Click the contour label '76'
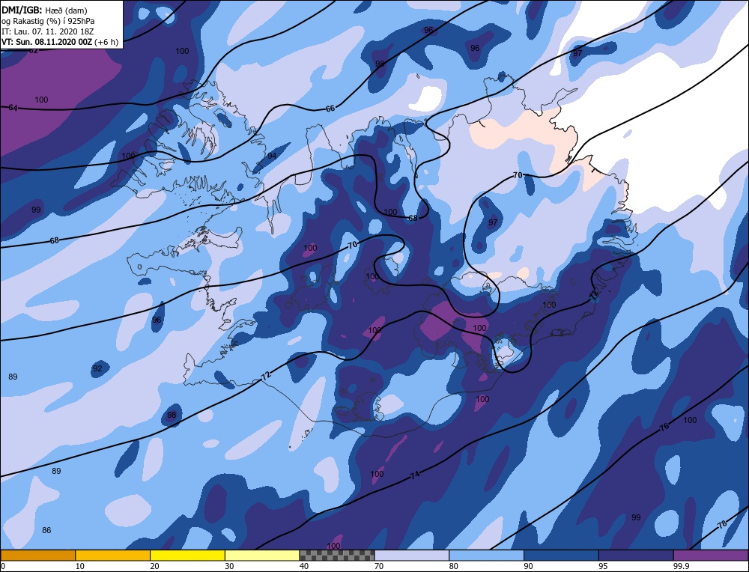Viewport: 749px width, 572px height. (664, 428)
